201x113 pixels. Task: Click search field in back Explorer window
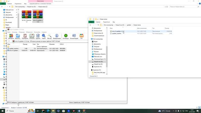tap(184, 7)
